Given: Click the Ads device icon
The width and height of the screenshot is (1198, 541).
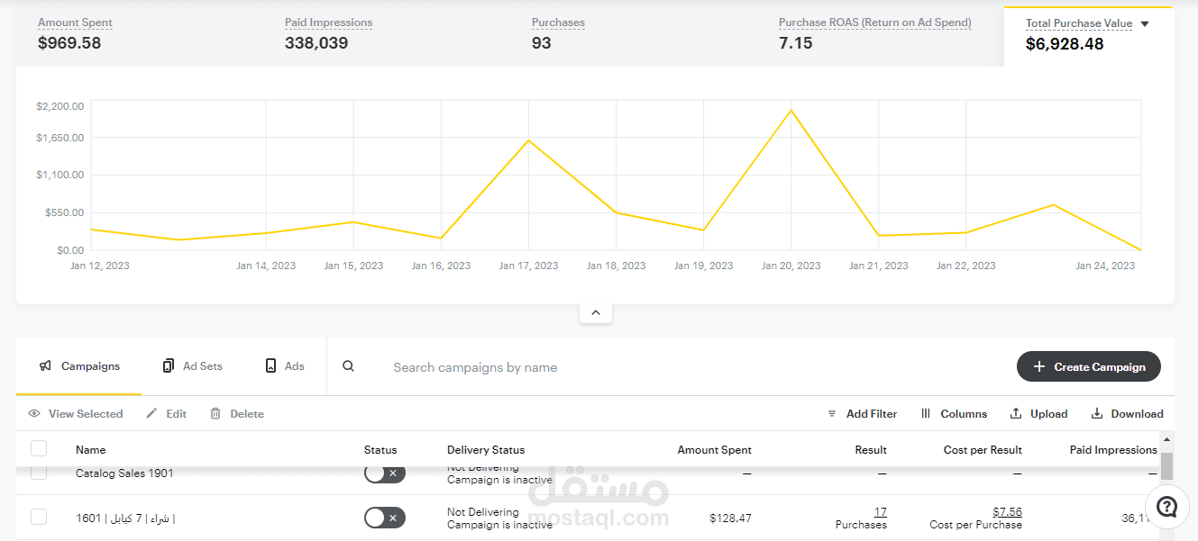Looking at the screenshot, I should click(x=270, y=365).
